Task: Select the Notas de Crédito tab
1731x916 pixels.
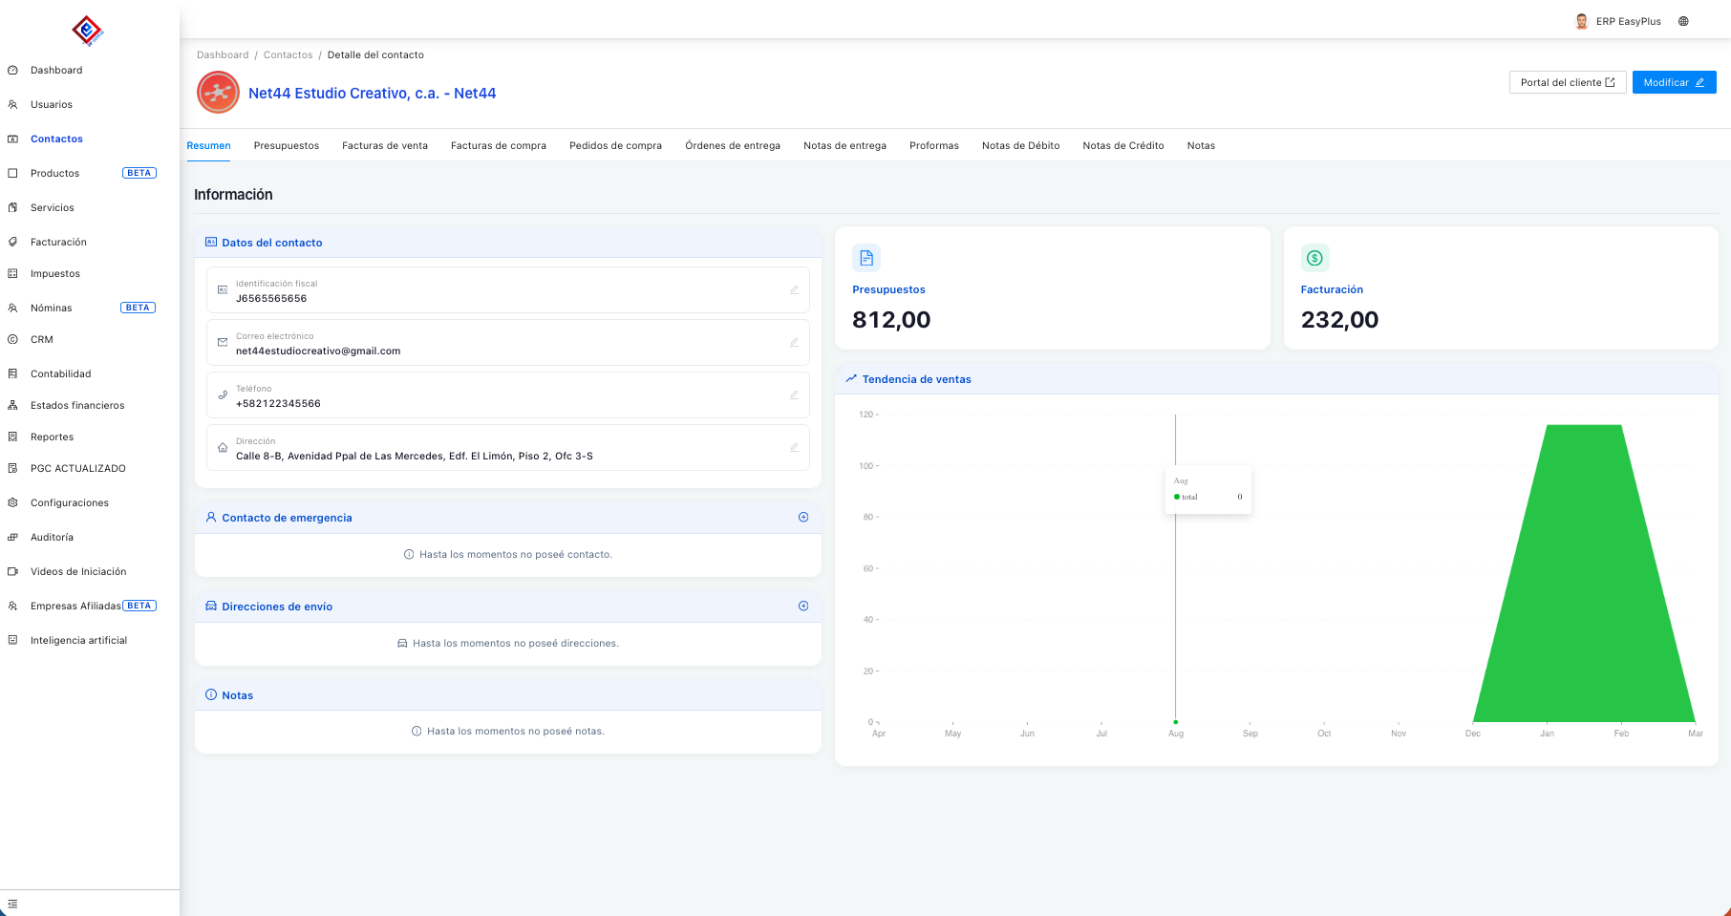Action: 1122,146
